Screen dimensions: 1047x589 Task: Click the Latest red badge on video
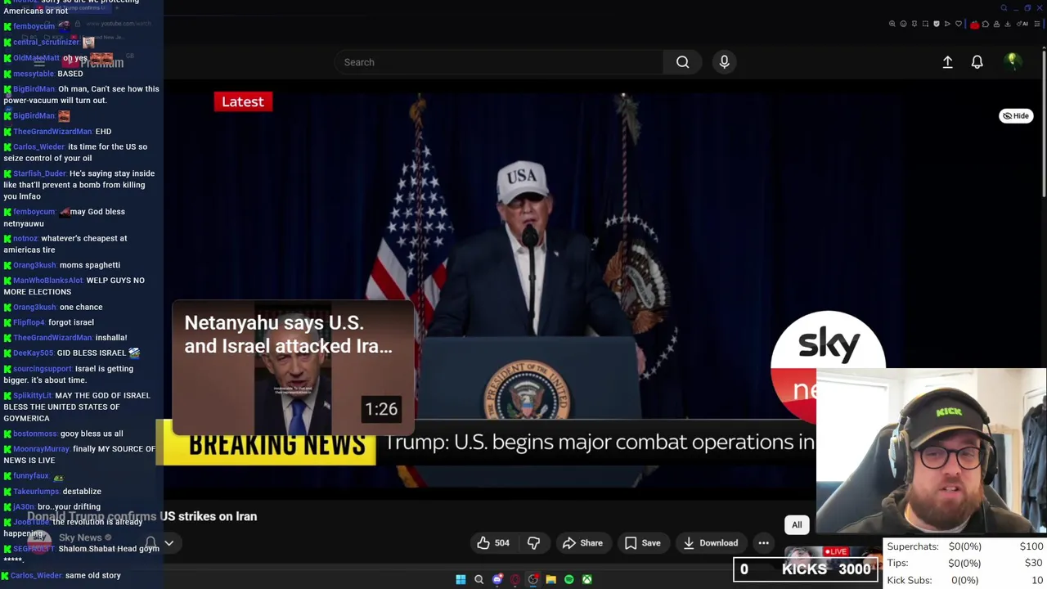[243, 101]
